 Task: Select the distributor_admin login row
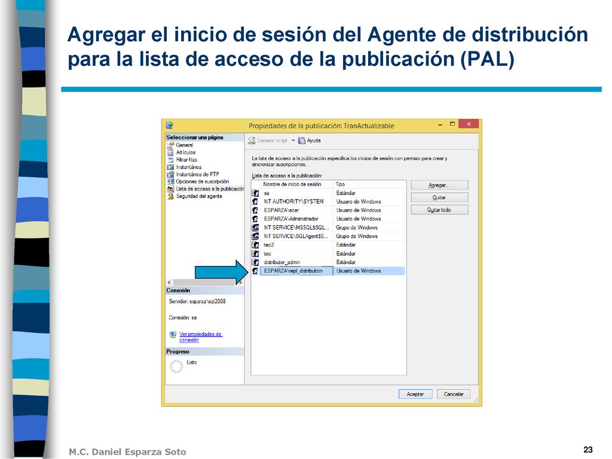328,262
